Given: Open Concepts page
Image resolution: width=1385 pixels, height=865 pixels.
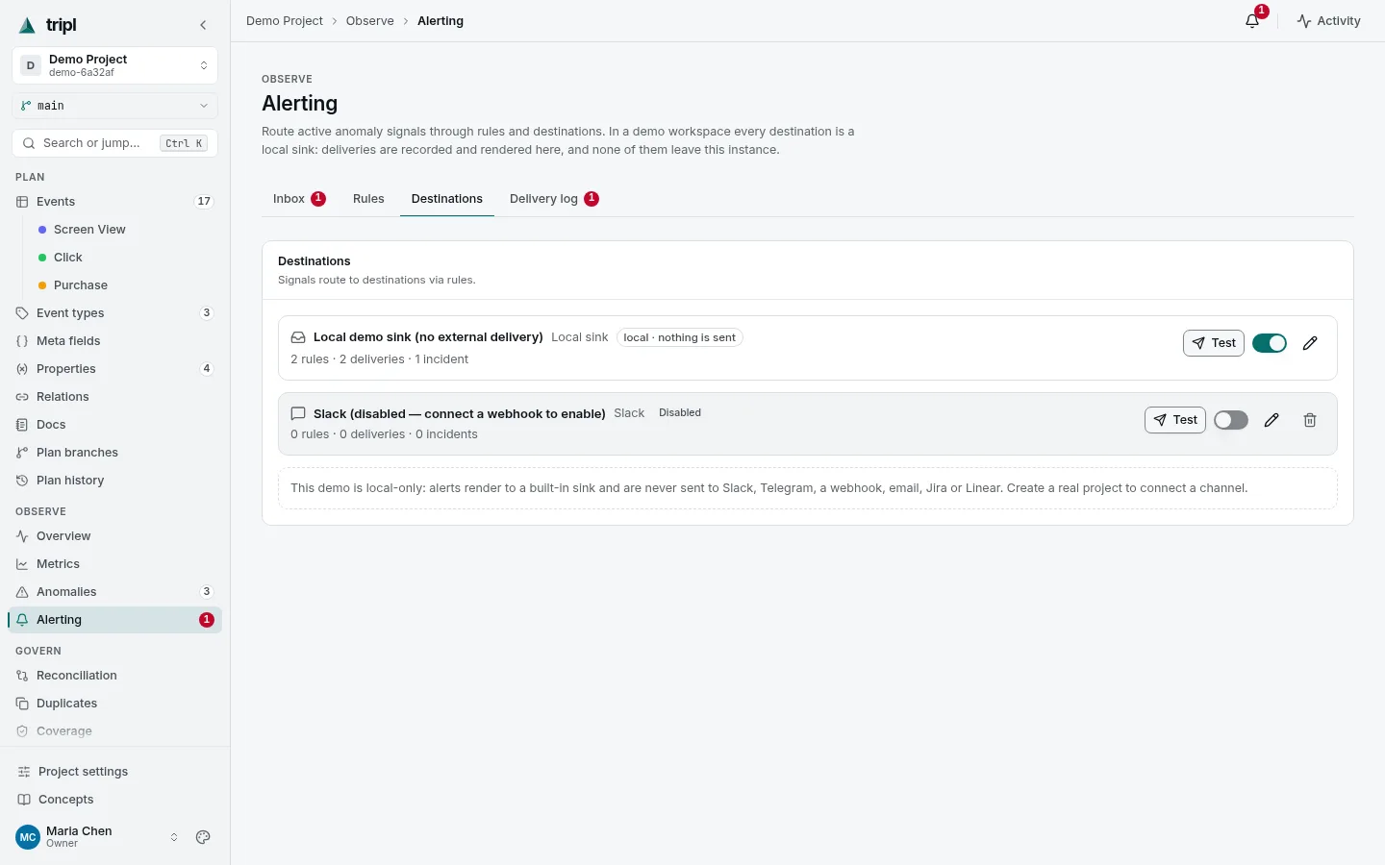Looking at the screenshot, I should tap(114, 800).
